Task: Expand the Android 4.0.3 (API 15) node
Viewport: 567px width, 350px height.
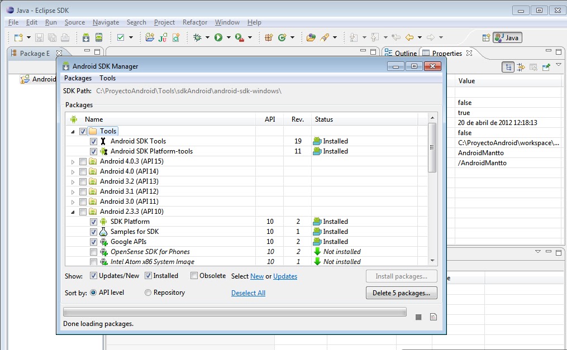Action: click(x=73, y=162)
